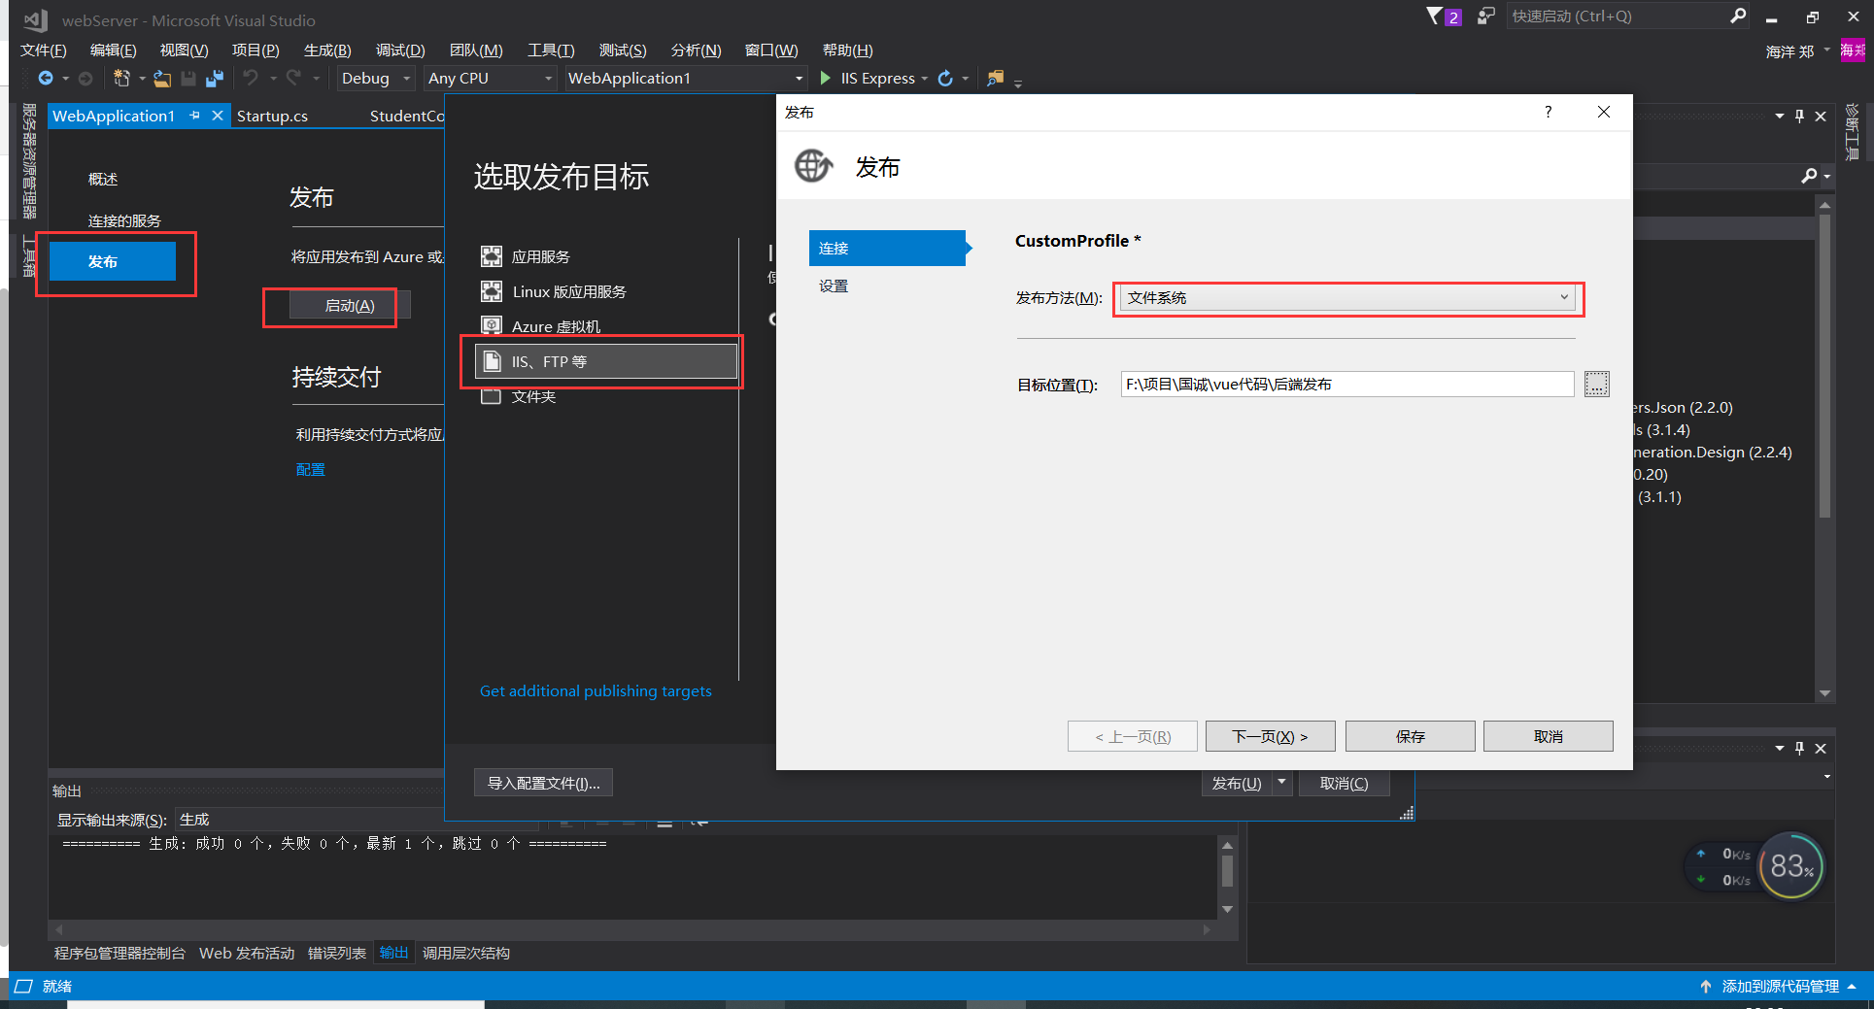Click the send feedback person icon

[1485, 16]
